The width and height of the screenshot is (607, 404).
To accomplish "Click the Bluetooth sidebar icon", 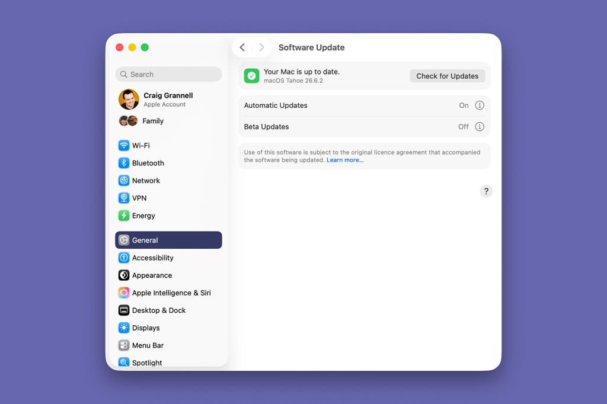I will pyautogui.click(x=123, y=163).
